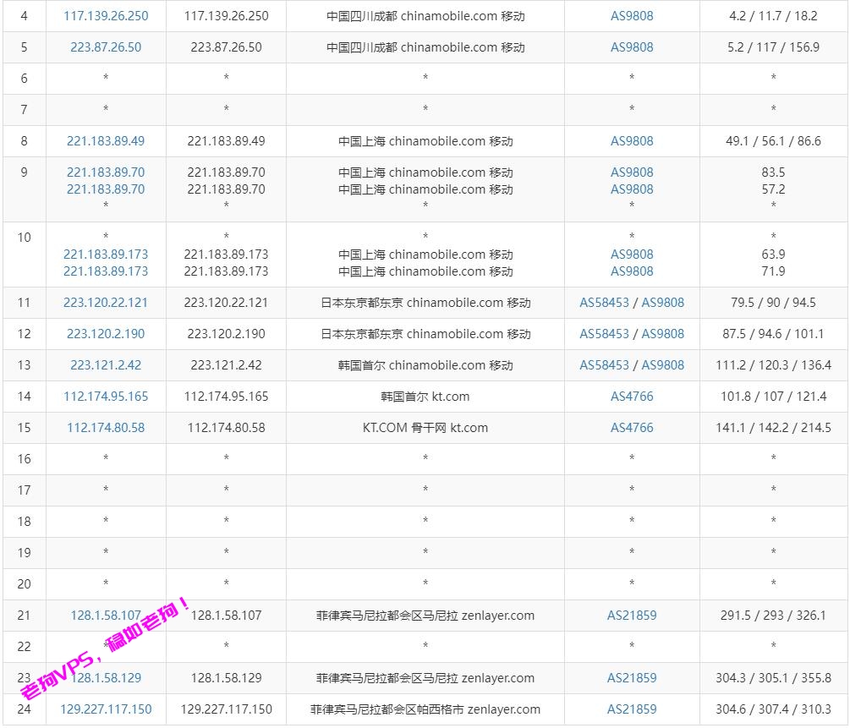Click the location text "韩国首尔 kt.com"
This screenshot has width=850, height=728.
click(425, 397)
